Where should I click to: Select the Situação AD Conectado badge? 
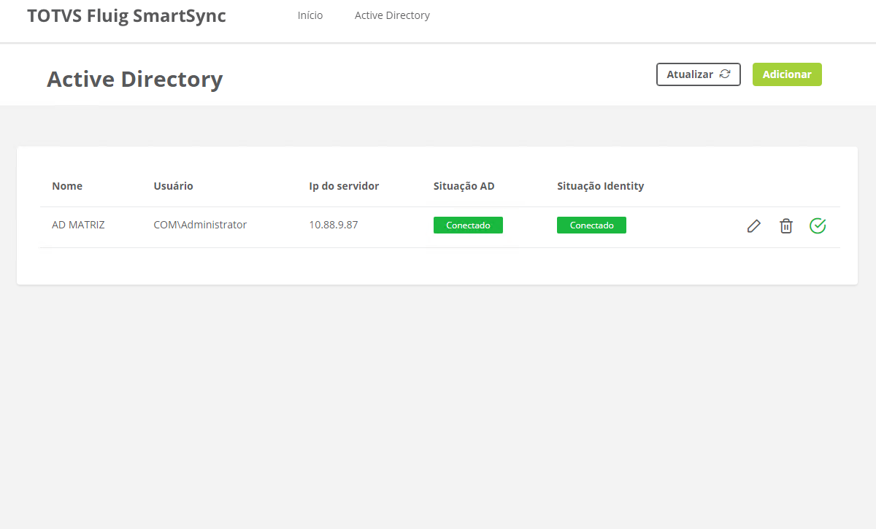click(468, 225)
